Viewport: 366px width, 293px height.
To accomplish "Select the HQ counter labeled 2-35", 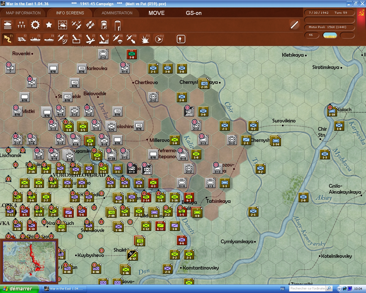I will pos(204,83).
